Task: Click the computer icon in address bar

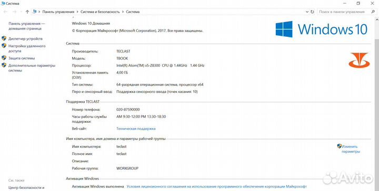Action: tap(35, 12)
